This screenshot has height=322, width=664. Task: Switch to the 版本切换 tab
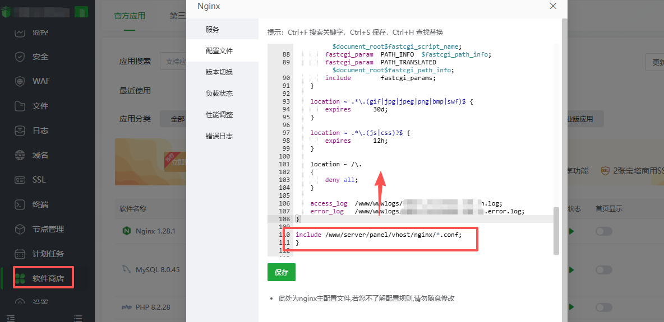point(222,72)
